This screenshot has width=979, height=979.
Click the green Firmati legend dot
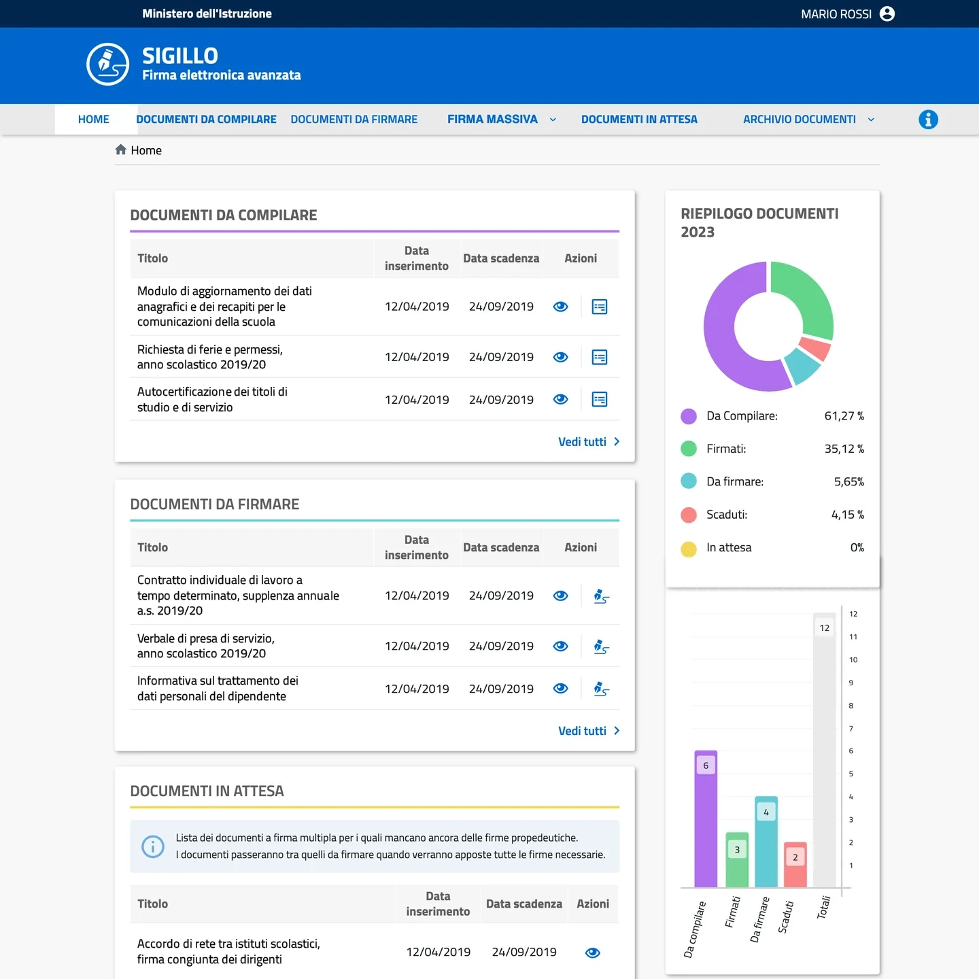coord(689,449)
